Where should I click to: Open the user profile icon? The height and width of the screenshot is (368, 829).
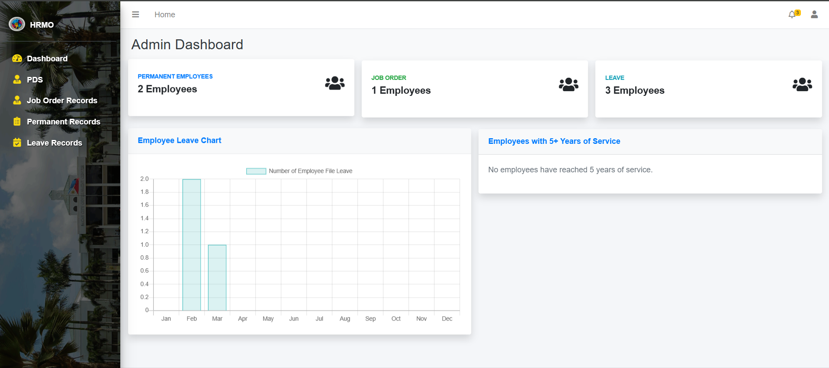click(814, 15)
